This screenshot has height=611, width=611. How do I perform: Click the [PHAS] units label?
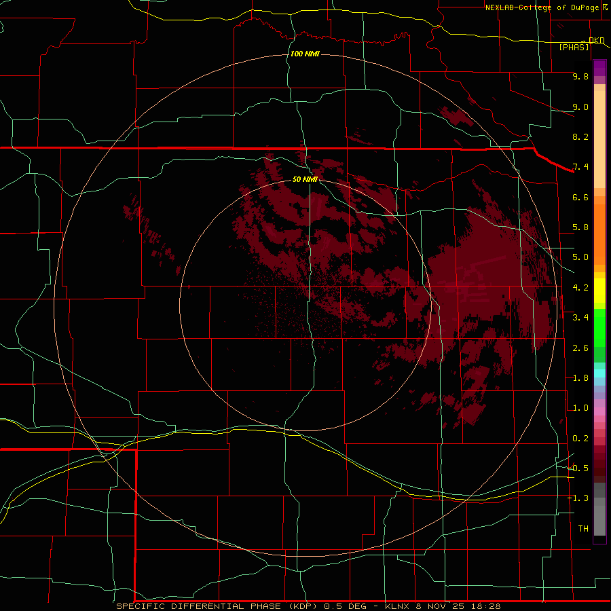pyautogui.click(x=574, y=48)
